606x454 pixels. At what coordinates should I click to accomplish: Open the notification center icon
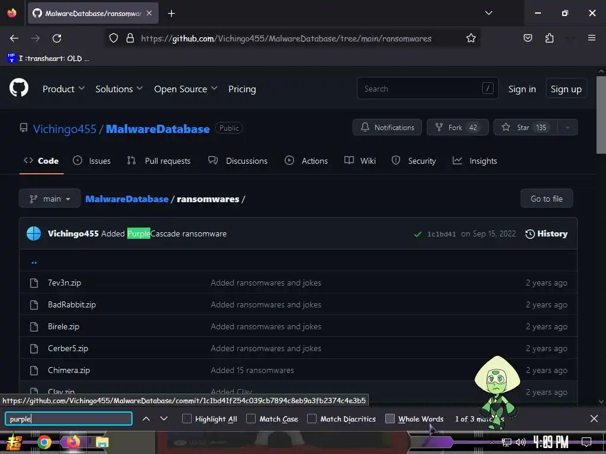click(586, 442)
